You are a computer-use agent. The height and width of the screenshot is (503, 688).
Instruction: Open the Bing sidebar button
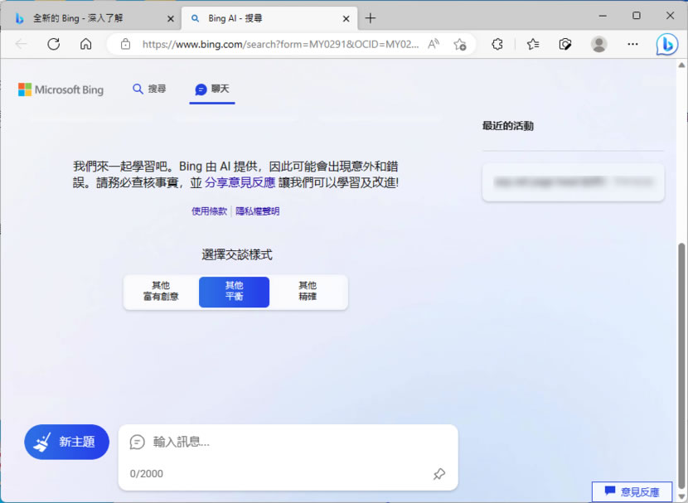[x=667, y=44]
